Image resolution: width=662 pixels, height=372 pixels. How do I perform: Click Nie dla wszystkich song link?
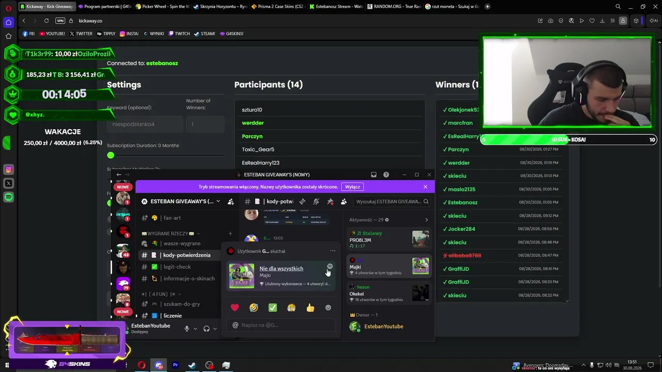281,269
